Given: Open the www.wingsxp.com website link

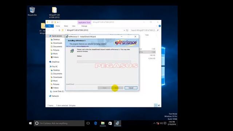Looking at the screenshot, I should pyautogui.click(x=83, y=46).
